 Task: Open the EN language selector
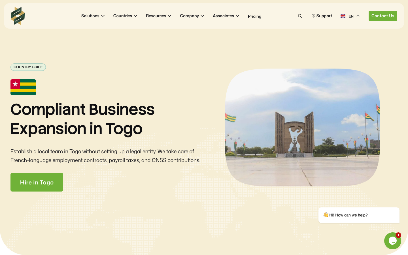point(350,16)
